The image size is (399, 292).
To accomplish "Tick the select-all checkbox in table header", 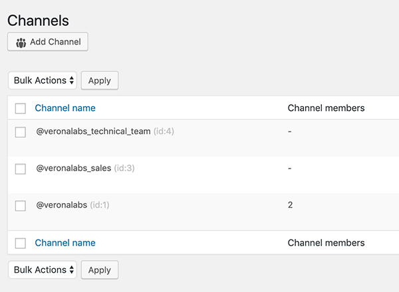I will (x=21, y=108).
